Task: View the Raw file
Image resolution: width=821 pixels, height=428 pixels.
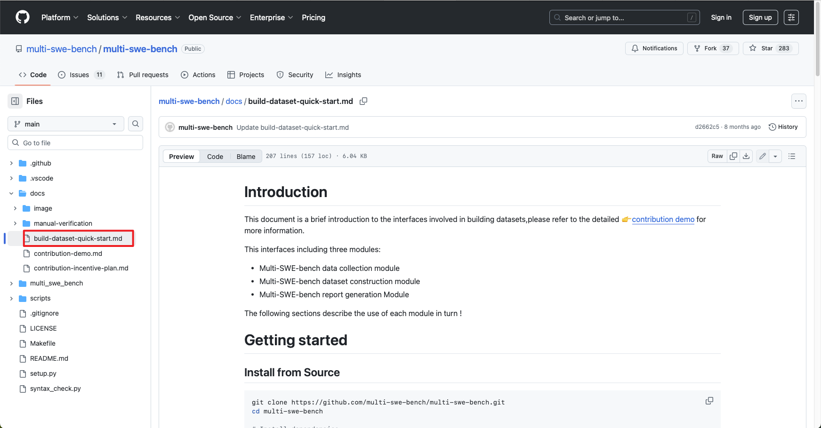Action: click(717, 156)
